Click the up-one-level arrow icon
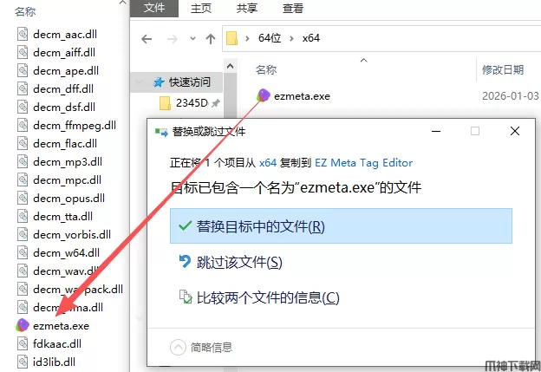 (x=211, y=39)
